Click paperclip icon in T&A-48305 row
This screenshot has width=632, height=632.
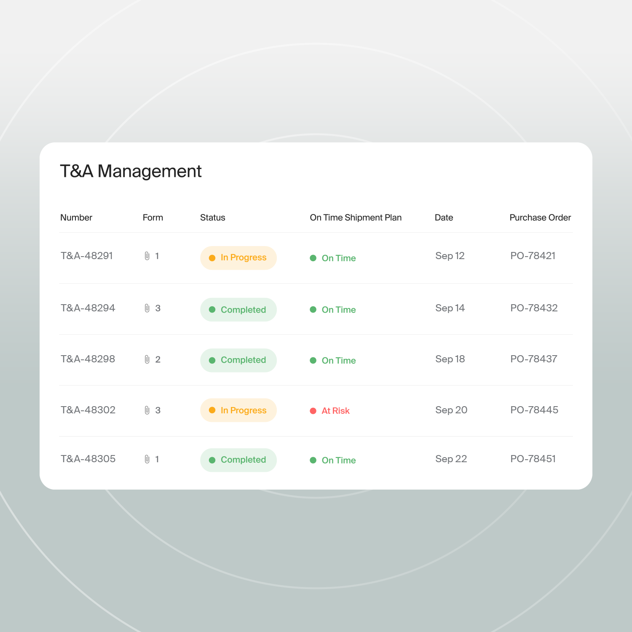(147, 459)
